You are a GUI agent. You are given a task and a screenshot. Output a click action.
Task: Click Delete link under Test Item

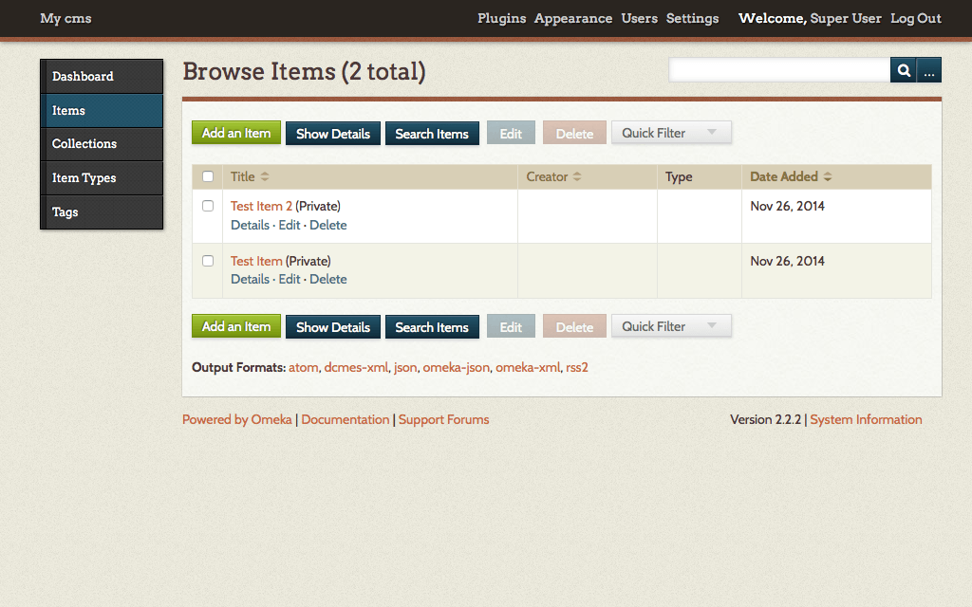coord(328,279)
